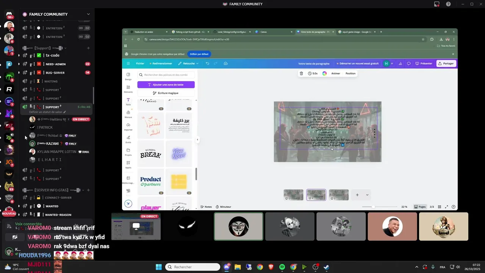Click Ajouter une zone de texte button

pyautogui.click(x=166, y=85)
